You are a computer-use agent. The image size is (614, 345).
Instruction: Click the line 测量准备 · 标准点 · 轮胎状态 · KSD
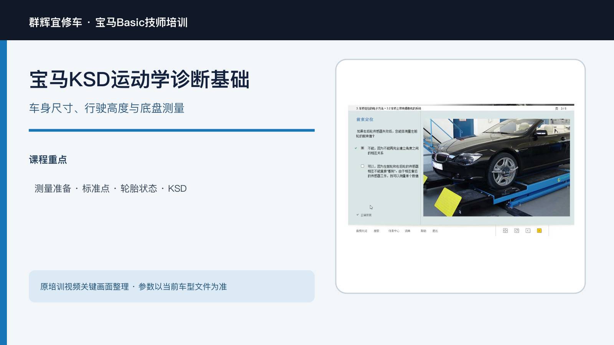111,189
